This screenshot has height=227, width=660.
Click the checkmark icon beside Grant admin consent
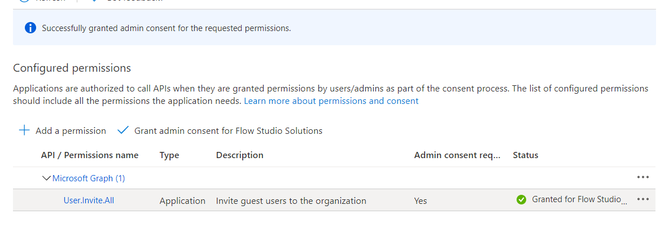(123, 130)
